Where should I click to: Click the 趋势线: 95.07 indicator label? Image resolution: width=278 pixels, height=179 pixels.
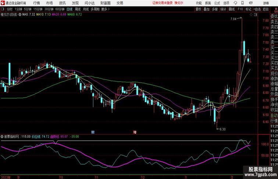click(x=59, y=137)
